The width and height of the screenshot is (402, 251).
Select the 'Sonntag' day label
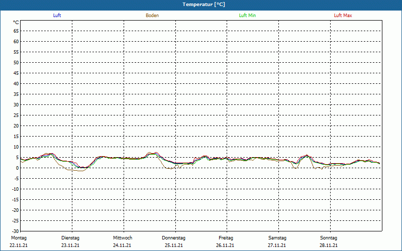click(x=329, y=238)
